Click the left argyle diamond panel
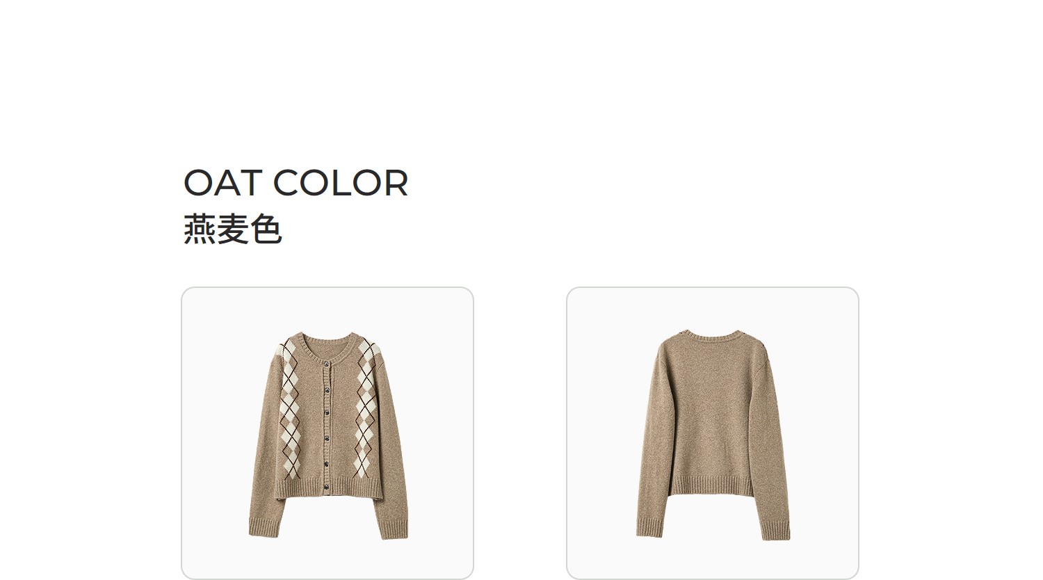This screenshot has width=1043, height=580. [289, 409]
